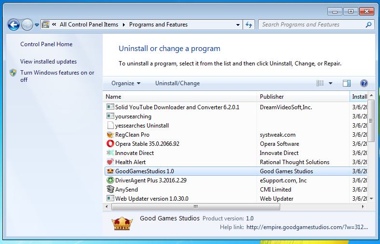The image size is (380, 244).
Task: Click Uninstall/Change in the toolbar
Action: tap(177, 83)
